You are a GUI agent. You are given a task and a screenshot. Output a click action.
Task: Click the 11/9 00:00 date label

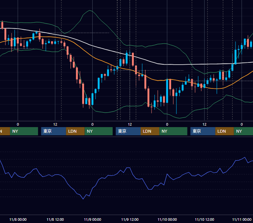point(92,219)
